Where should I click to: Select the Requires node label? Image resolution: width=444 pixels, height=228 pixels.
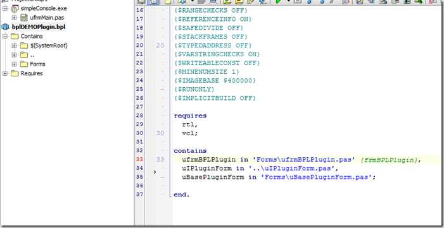pos(32,73)
